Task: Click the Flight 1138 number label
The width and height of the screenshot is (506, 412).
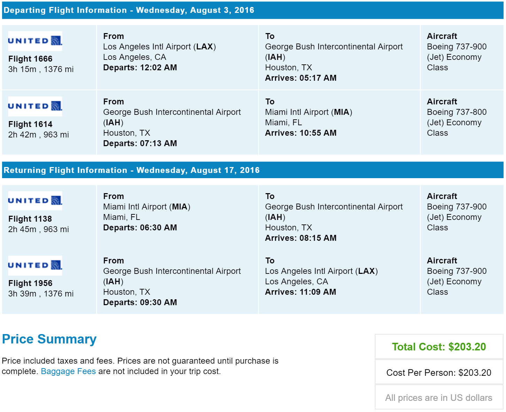Action: [30, 219]
